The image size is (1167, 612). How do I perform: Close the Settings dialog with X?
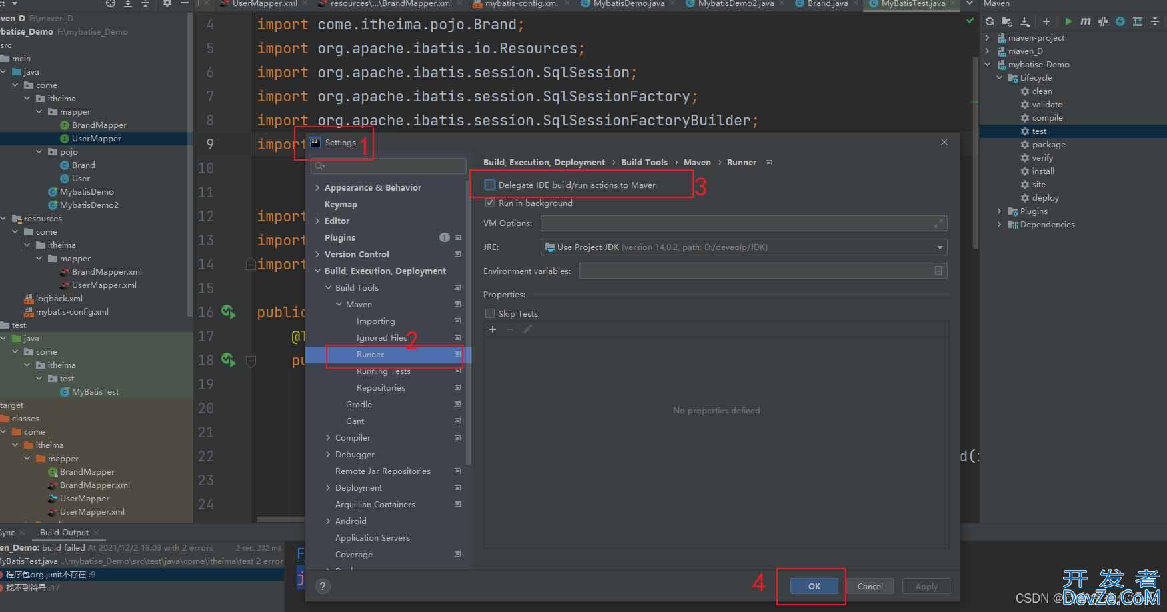944,142
